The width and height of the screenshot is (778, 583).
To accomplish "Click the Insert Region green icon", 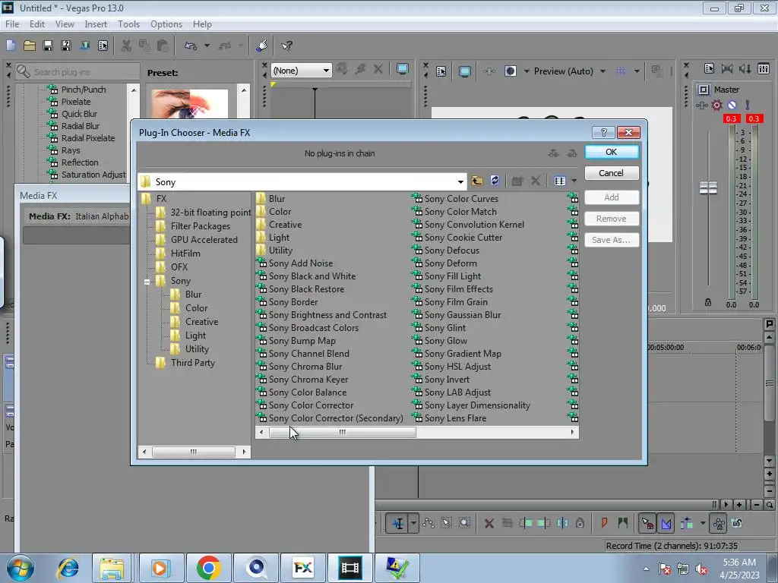I will [623, 523].
